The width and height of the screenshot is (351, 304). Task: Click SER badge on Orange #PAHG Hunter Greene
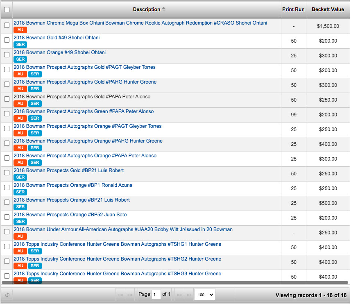(35, 148)
